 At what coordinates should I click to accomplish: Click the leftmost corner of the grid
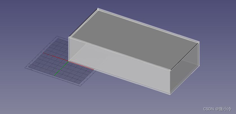click(x=25, y=67)
